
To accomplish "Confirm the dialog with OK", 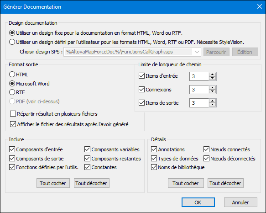I will [x=198, y=202].
